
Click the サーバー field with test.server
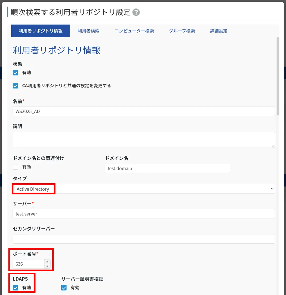pos(144,214)
